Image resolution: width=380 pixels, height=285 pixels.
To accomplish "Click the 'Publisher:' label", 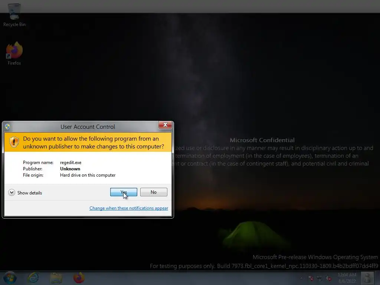I will tap(33, 169).
